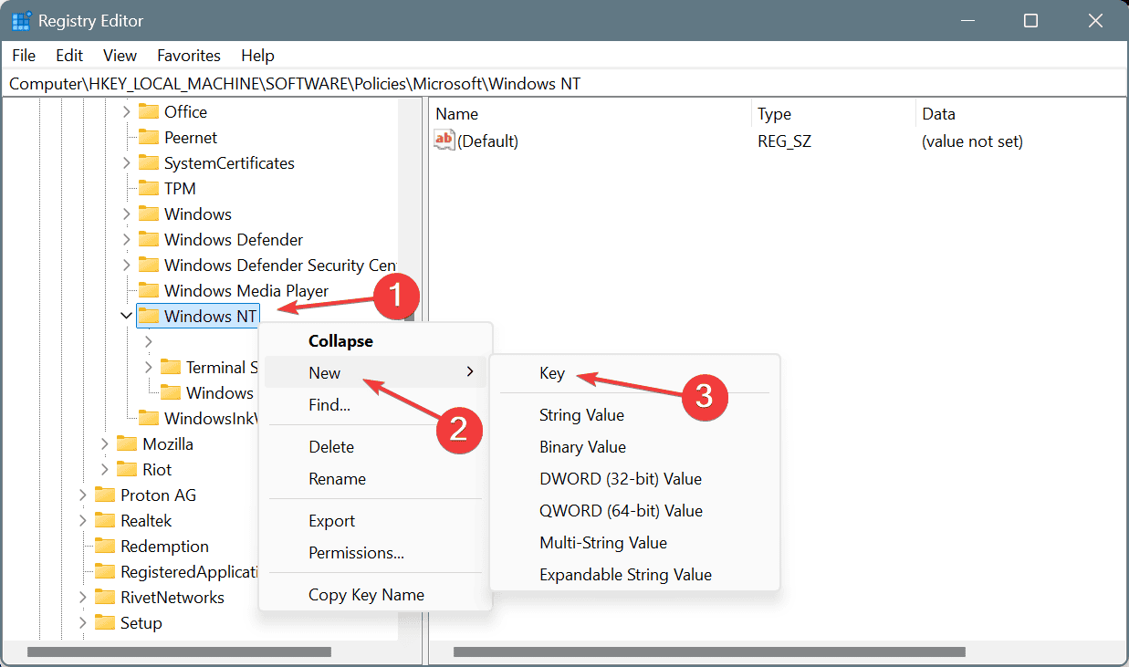Viewport: 1129px width, 667px height.
Task: Click the RivetNetworks folder icon
Action: point(105,597)
